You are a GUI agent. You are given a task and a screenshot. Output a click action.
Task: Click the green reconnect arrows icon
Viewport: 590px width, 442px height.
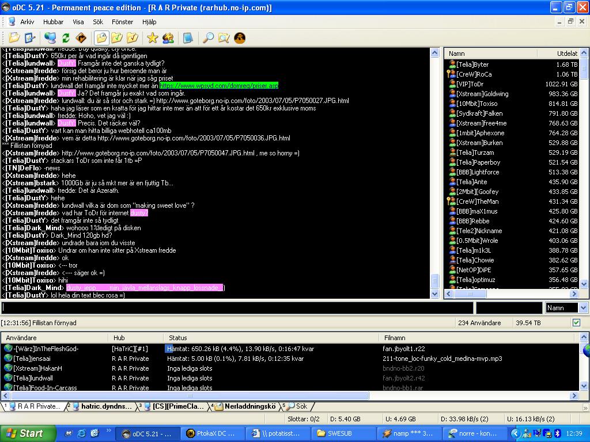click(66, 38)
